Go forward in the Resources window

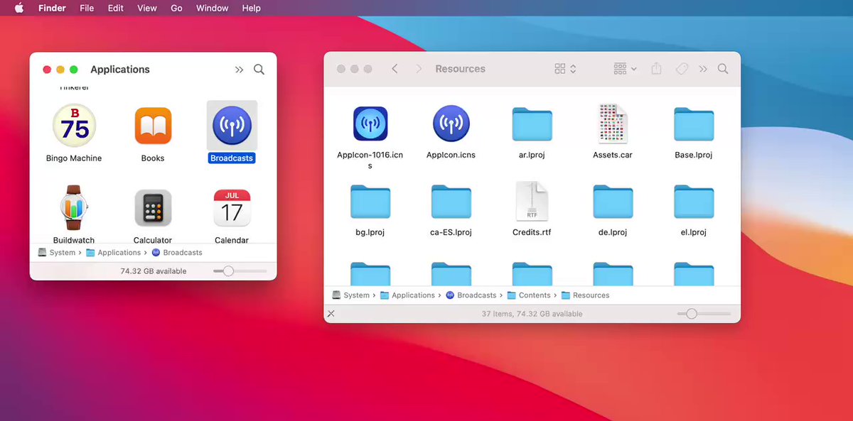click(419, 69)
